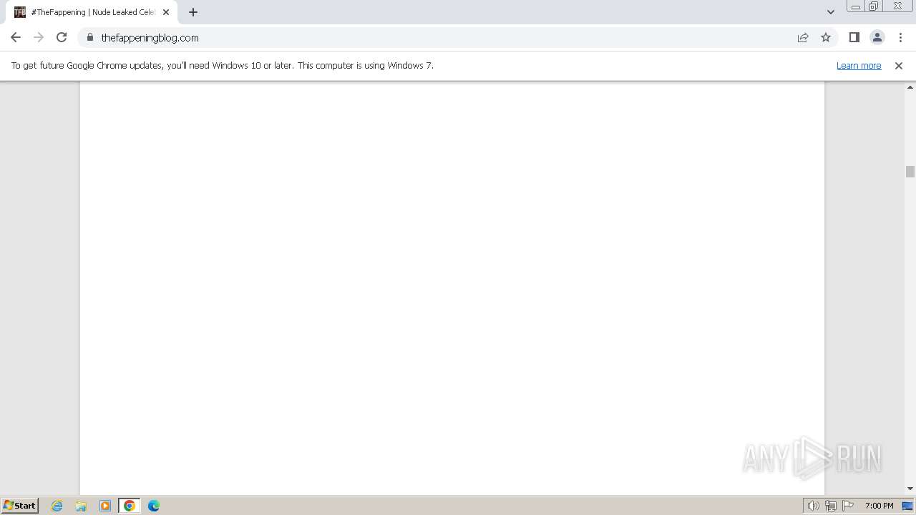Select the #TheFappening browser tab
The image size is (916, 515).
coord(92,12)
